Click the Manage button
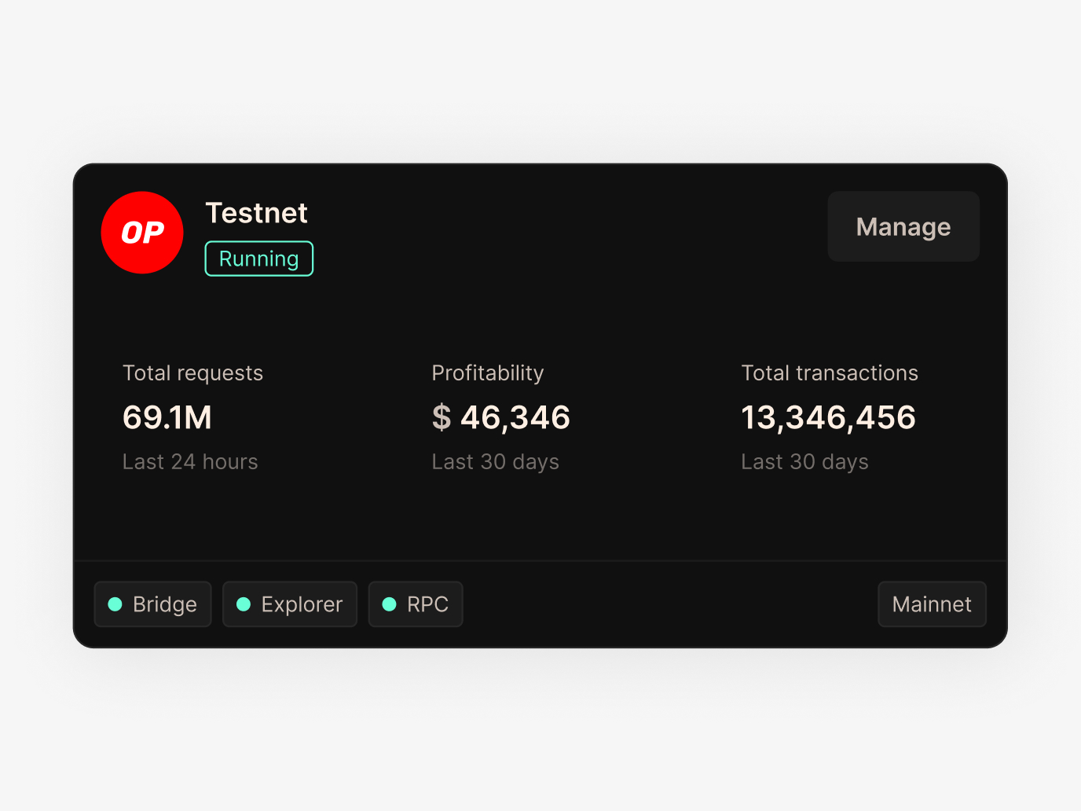Image resolution: width=1081 pixels, height=811 pixels. [903, 226]
